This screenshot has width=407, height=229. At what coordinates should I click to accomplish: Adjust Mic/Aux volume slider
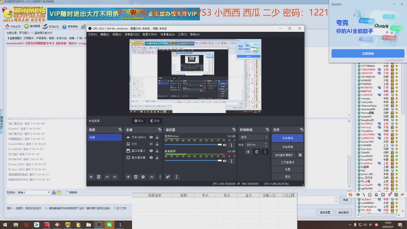click(x=193, y=145)
